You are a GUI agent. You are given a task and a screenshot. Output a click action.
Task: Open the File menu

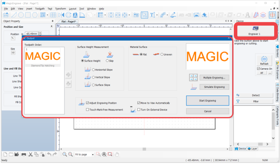[x=6, y=9]
